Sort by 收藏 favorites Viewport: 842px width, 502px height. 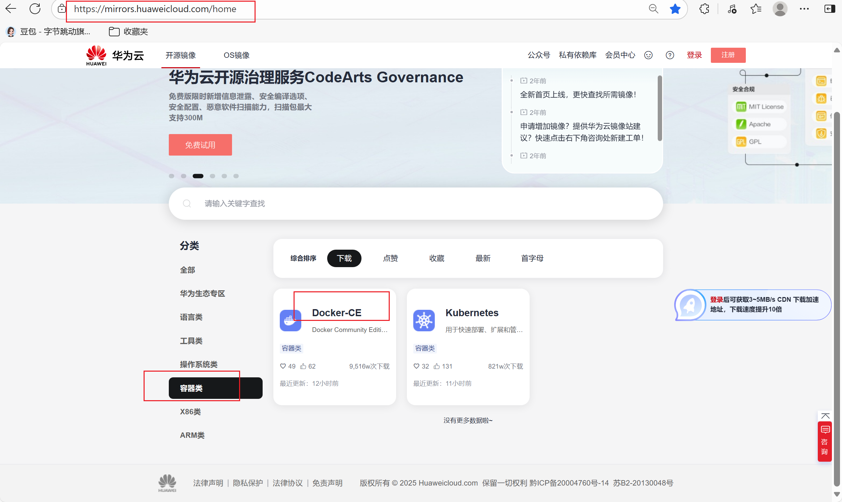[x=436, y=258]
